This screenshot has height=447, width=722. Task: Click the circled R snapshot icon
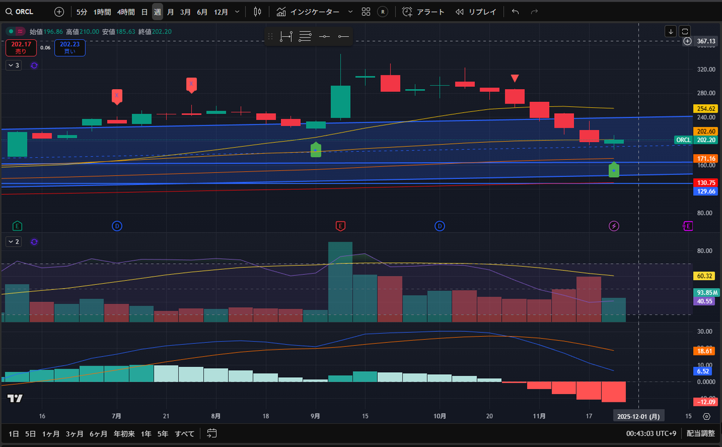(383, 11)
